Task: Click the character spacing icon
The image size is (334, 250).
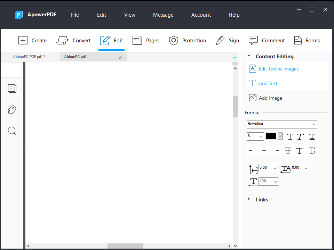Action: tap(285, 169)
